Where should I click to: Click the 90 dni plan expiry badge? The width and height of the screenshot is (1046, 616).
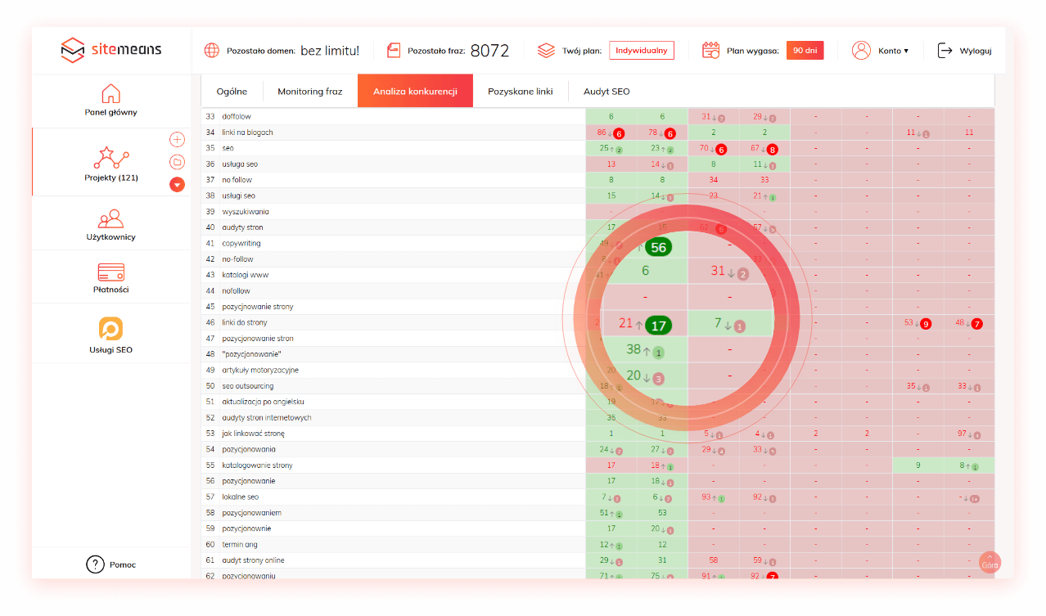click(805, 51)
